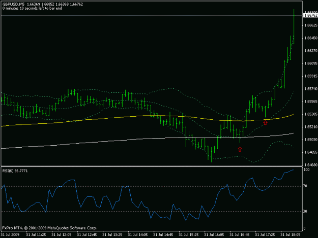Click the '19 seconds left to bar end' label

(x=41, y=8)
